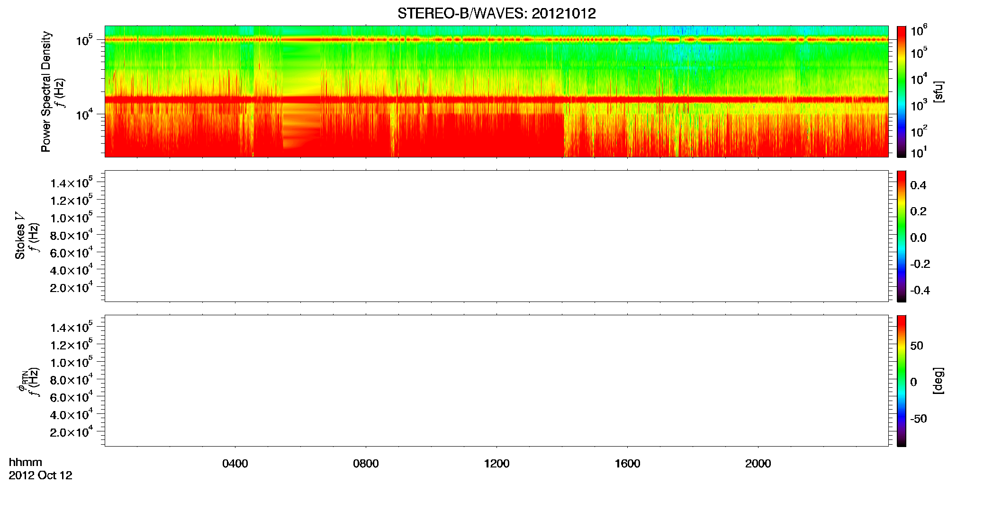
Task: Click the -0.4 label on the Stokes V color bar
Action: click(920, 290)
